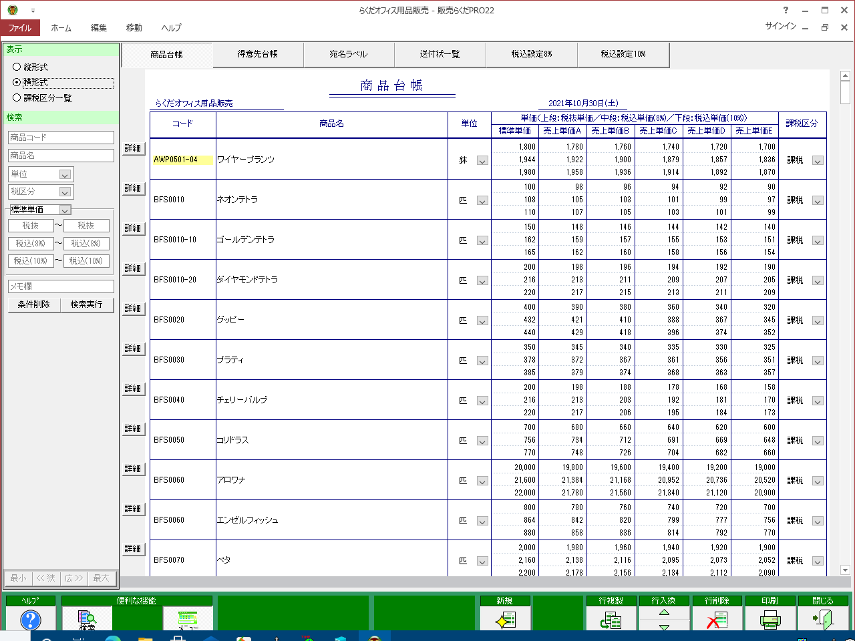Switch to the 送付状一覧 tab

[440, 54]
